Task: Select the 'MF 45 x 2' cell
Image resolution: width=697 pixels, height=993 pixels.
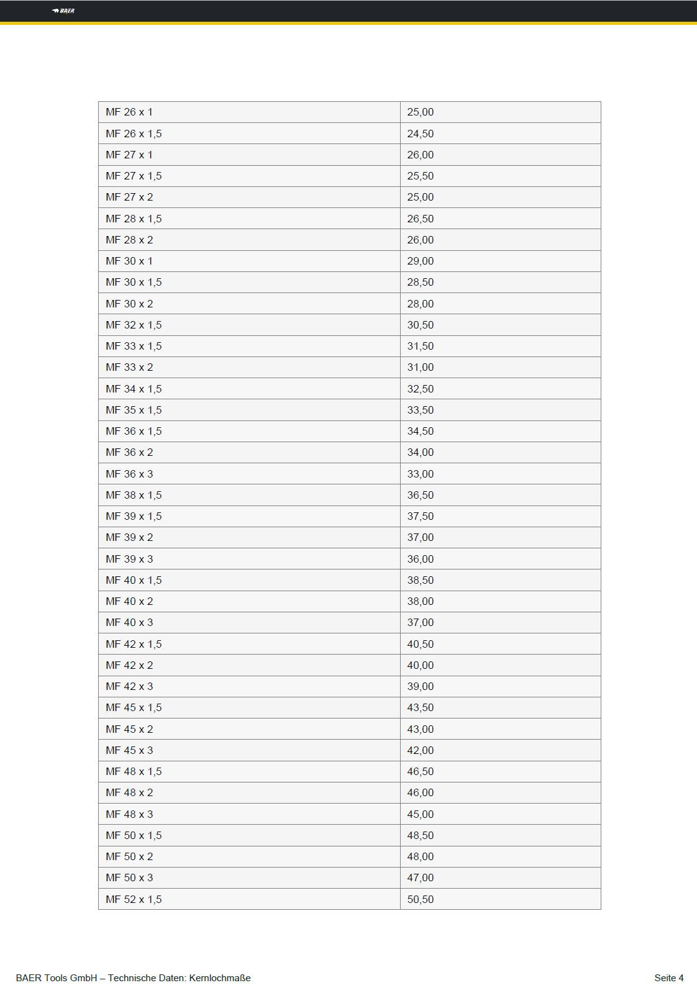Action: point(129,729)
